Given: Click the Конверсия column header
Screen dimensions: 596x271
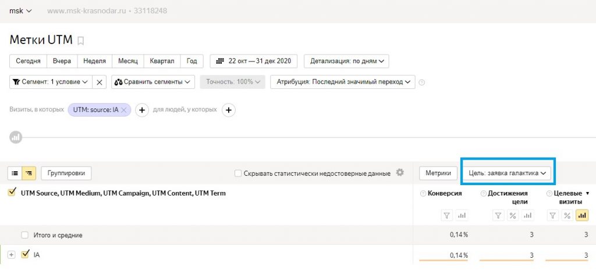Looking at the screenshot, I should (x=445, y=194).
